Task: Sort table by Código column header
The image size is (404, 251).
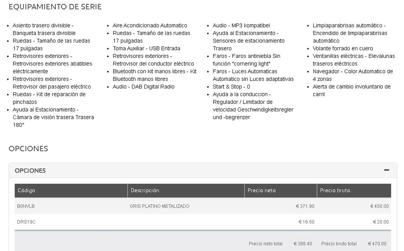Action: click(x=27, y=191)
